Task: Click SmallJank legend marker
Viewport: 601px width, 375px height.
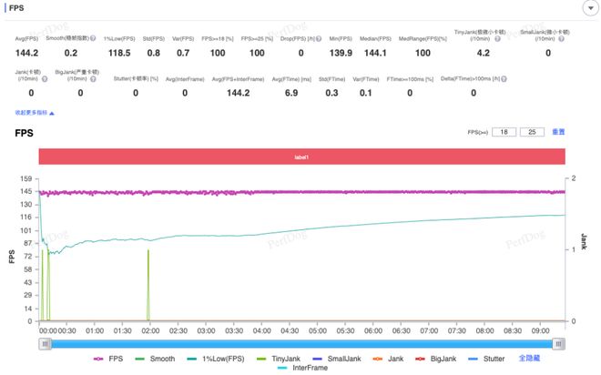Action: (x=340, y=359)
